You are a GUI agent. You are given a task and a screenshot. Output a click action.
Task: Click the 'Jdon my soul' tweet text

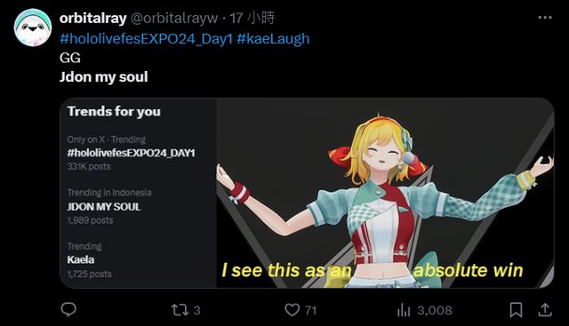[x=104, y=77]
